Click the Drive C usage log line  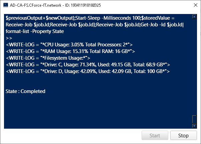[x=88, y=65]
